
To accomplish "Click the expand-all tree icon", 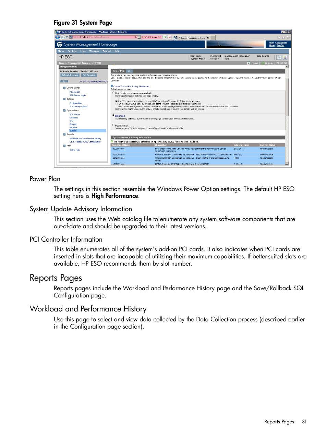I will (x=62, y=81).
